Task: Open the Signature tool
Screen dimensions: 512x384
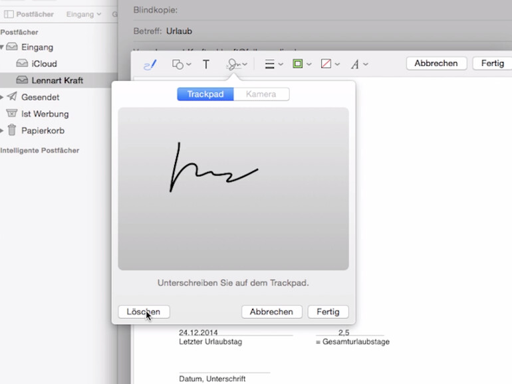Action: coord(233,64)
